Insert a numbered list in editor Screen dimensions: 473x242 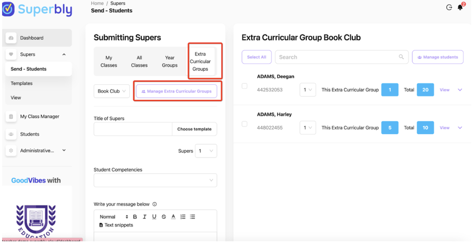point(183,217)
